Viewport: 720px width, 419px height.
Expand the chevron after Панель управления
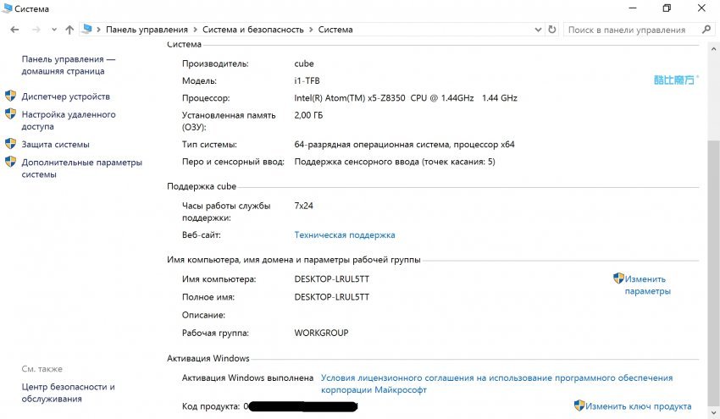[x=195, y=30]
